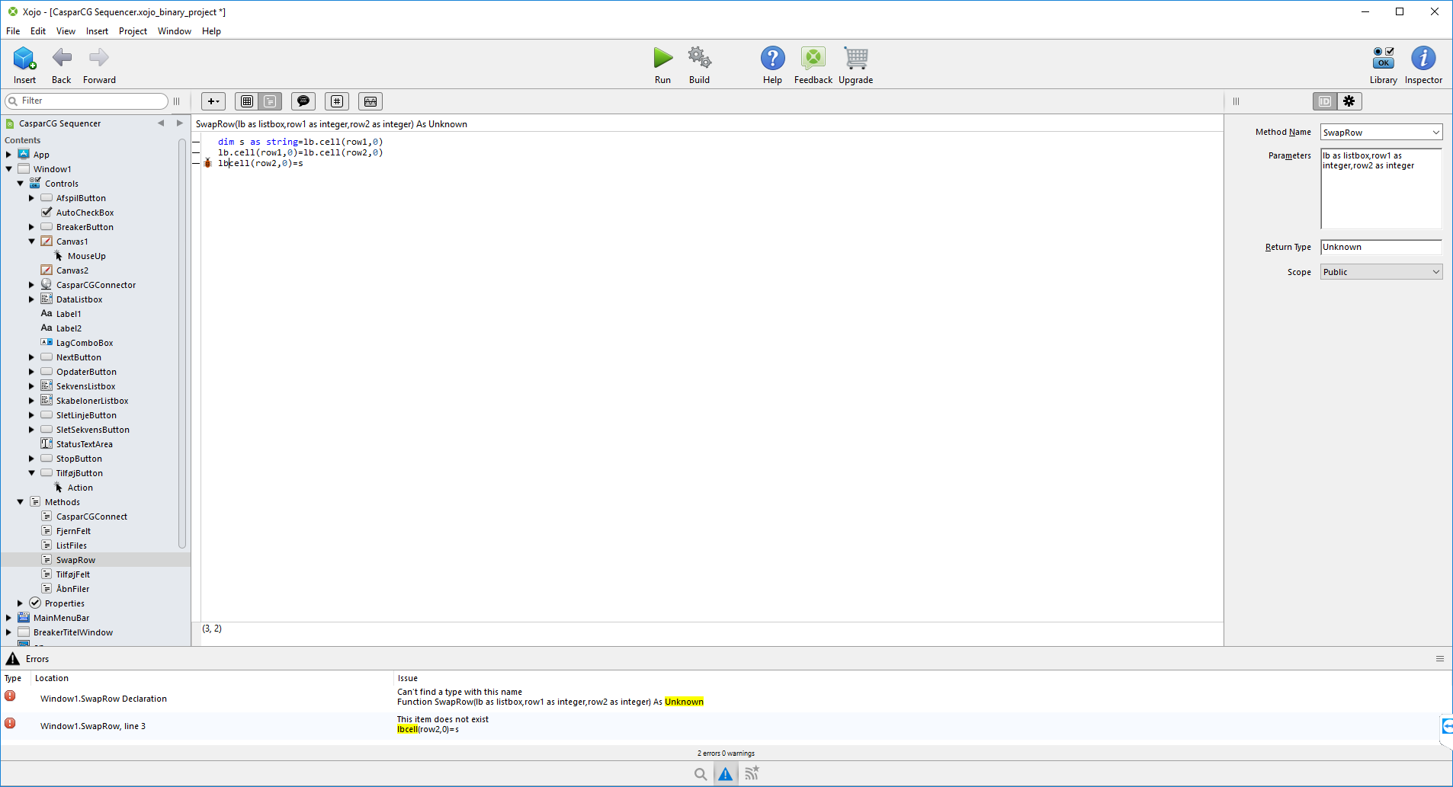Open the Project menu
This screenshot has height=787, width=1453.
coord(133,31)
